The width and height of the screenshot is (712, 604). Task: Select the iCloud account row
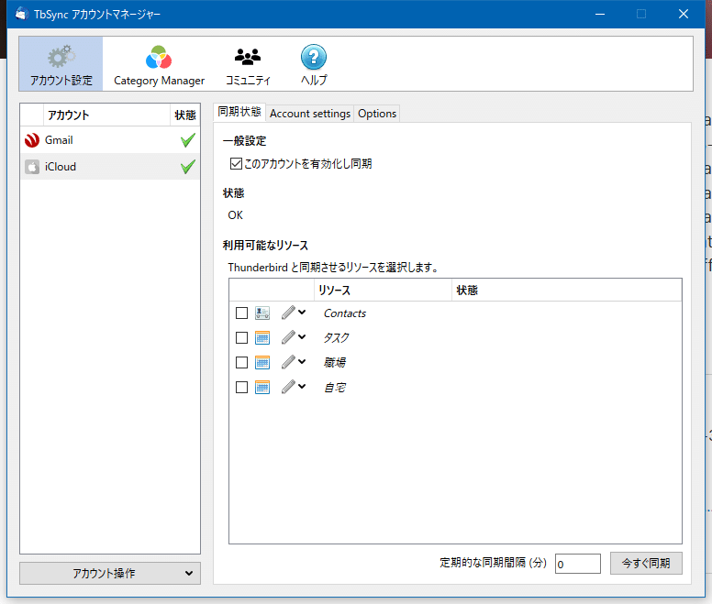click(x=110, y=167)
